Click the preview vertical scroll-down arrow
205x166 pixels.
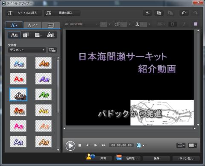pos(198,125)
